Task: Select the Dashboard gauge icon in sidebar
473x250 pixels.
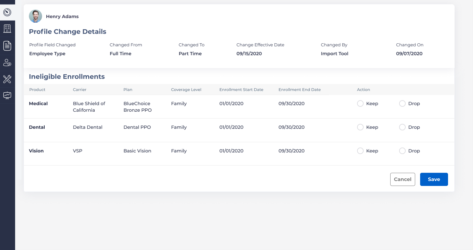Action: 7,12
